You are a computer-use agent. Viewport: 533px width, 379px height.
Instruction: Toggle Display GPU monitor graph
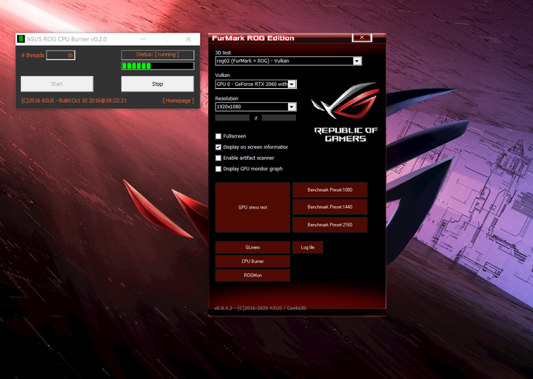(218, 169)
